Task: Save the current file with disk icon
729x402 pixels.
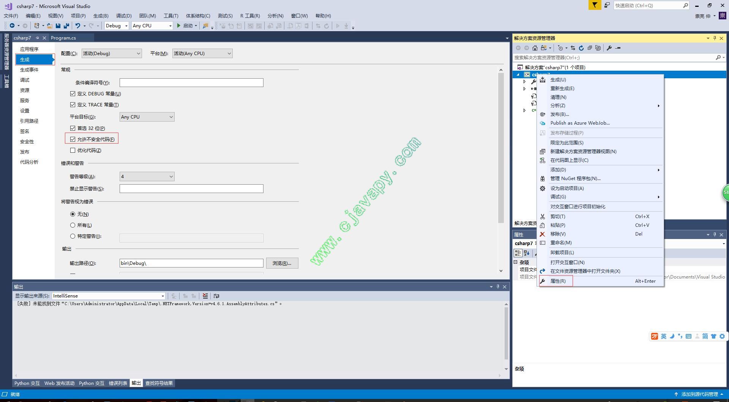Action: 58,26
